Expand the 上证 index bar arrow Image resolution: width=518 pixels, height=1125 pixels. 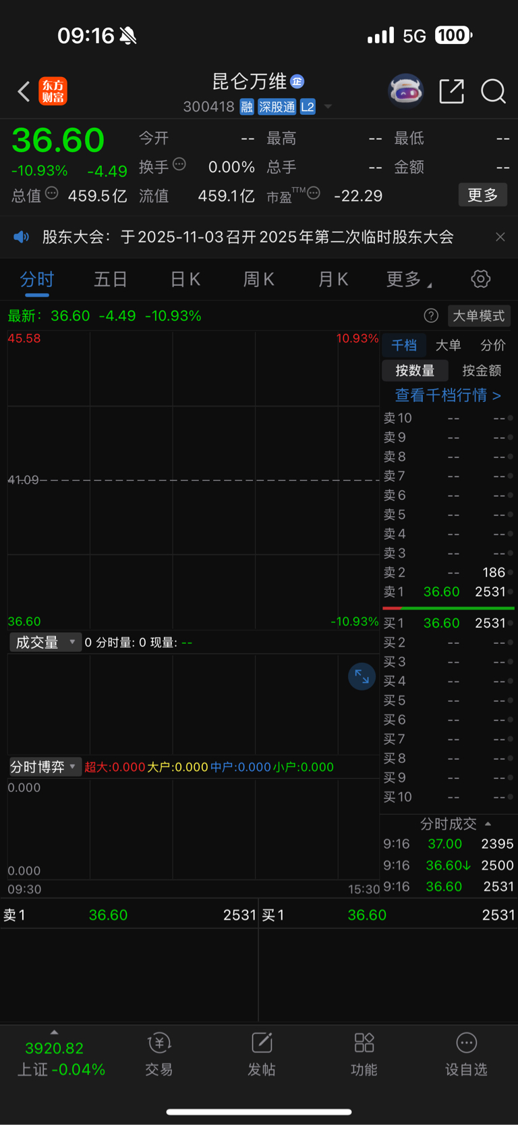click(54, 1032)
